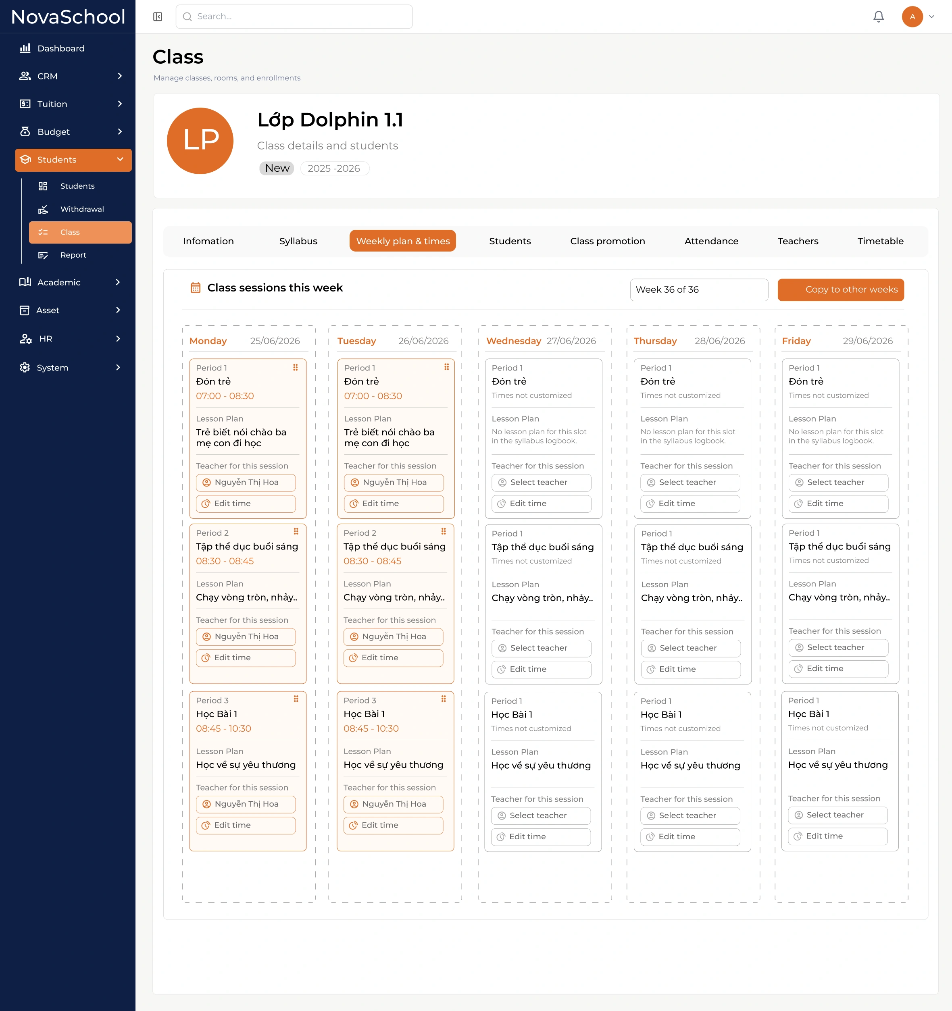Switch to the Infomation tab
Image resolution: width=952 pixels, height=1011 pixels.
[x=208, y=241]
